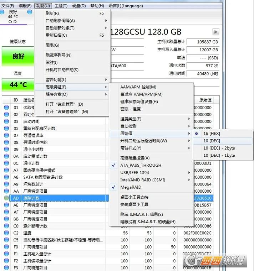Open the 硬盘(D) menu
This screenshot has height=271, width=254.
point(79,6)
